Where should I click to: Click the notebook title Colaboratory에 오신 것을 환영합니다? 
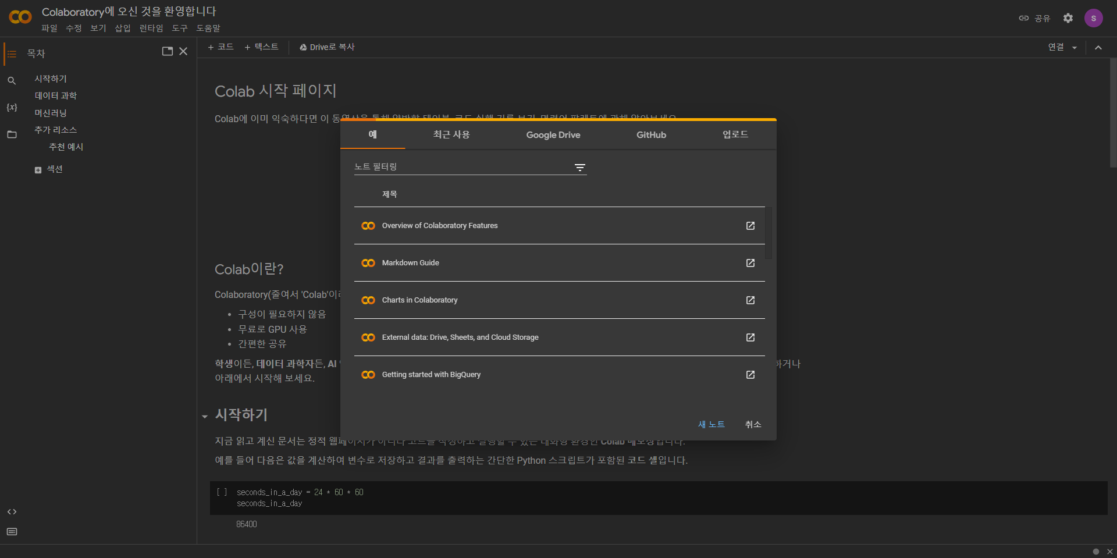129,12
